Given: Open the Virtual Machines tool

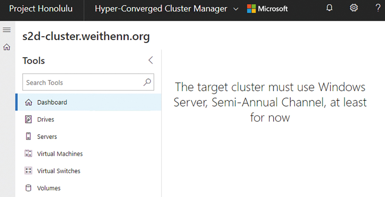Looking at the screenshot, I should tap(89, 154).
